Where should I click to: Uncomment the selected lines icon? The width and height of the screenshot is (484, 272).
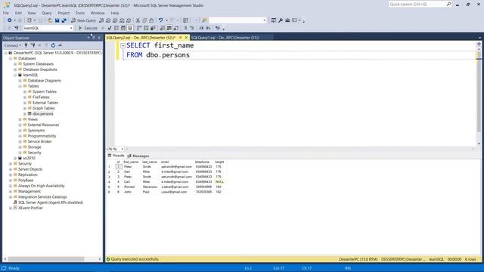(192, 28)
